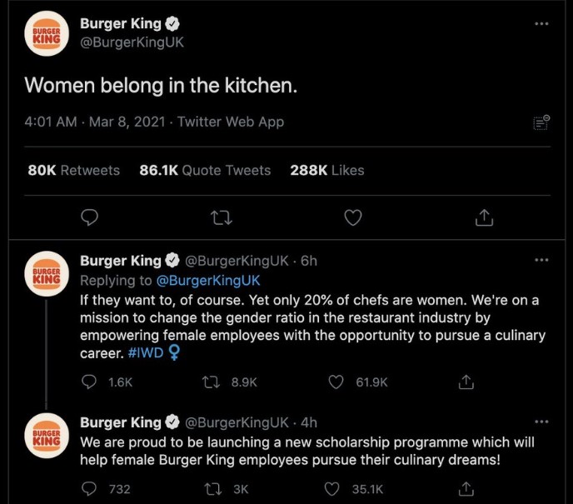Screen dimensions: 573x504
Task: Click reply icon with 732 count
Action: [91, 489]
